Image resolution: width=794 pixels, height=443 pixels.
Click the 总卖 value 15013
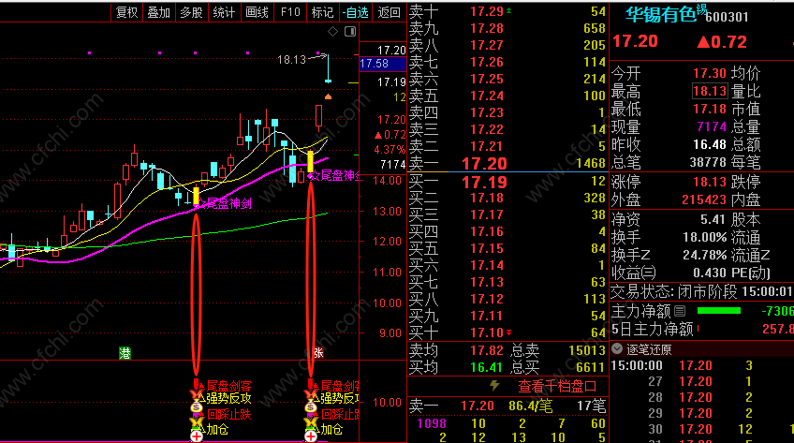(586, 350)
